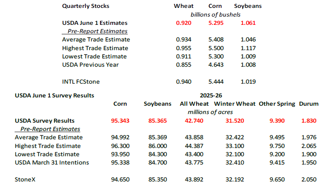Screen dimensions: 333x183
Task: Select Lowest Trade Estimate wheat 0.911
Action: 184,56
